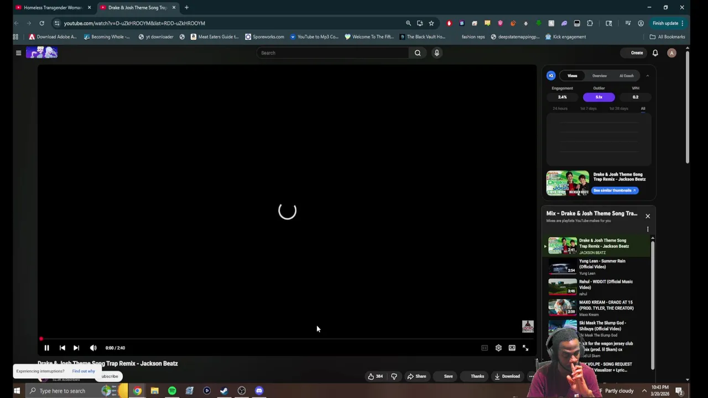Image resolution: width=708 pixels, height=398 pixels.
Task: Toggle closed captions on the player
Action: click(485, 348)
